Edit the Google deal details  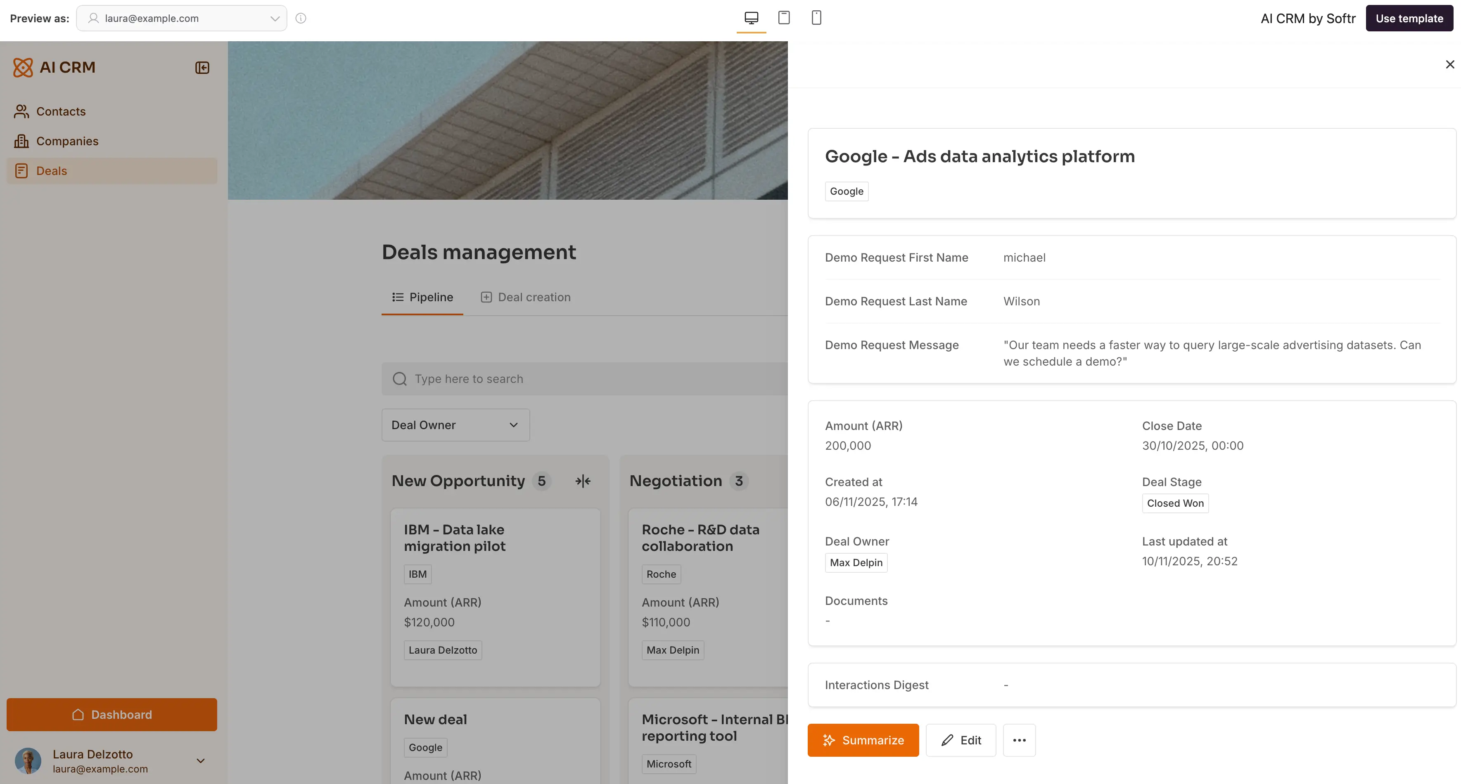[x=961, y=740]
